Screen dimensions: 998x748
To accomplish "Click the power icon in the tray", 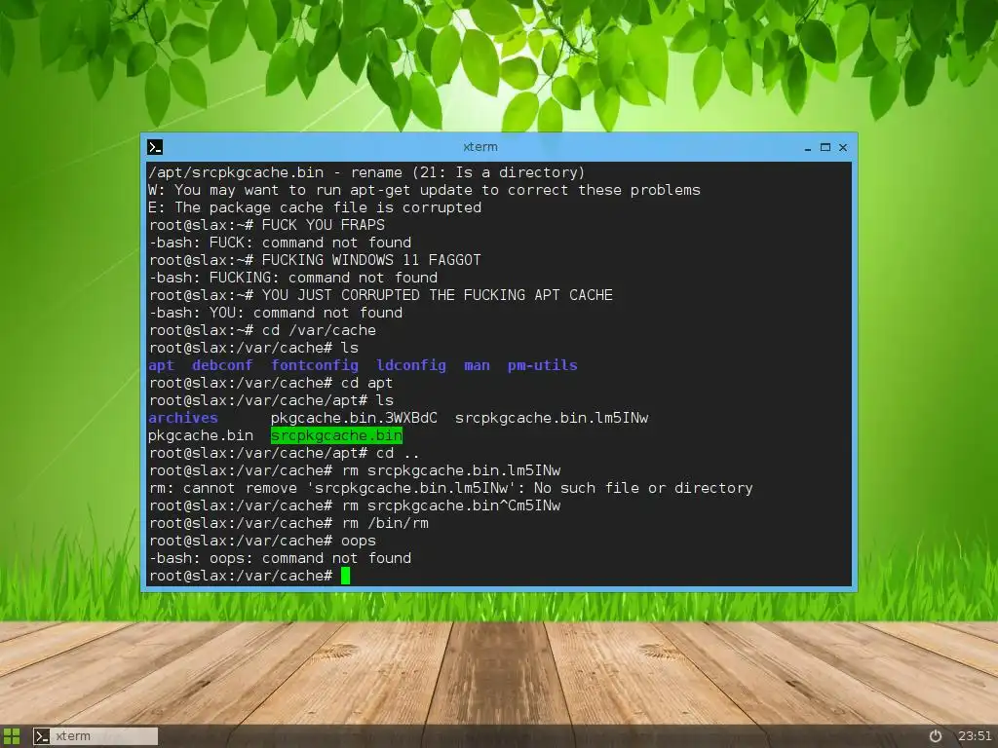I will coord(935,736).
